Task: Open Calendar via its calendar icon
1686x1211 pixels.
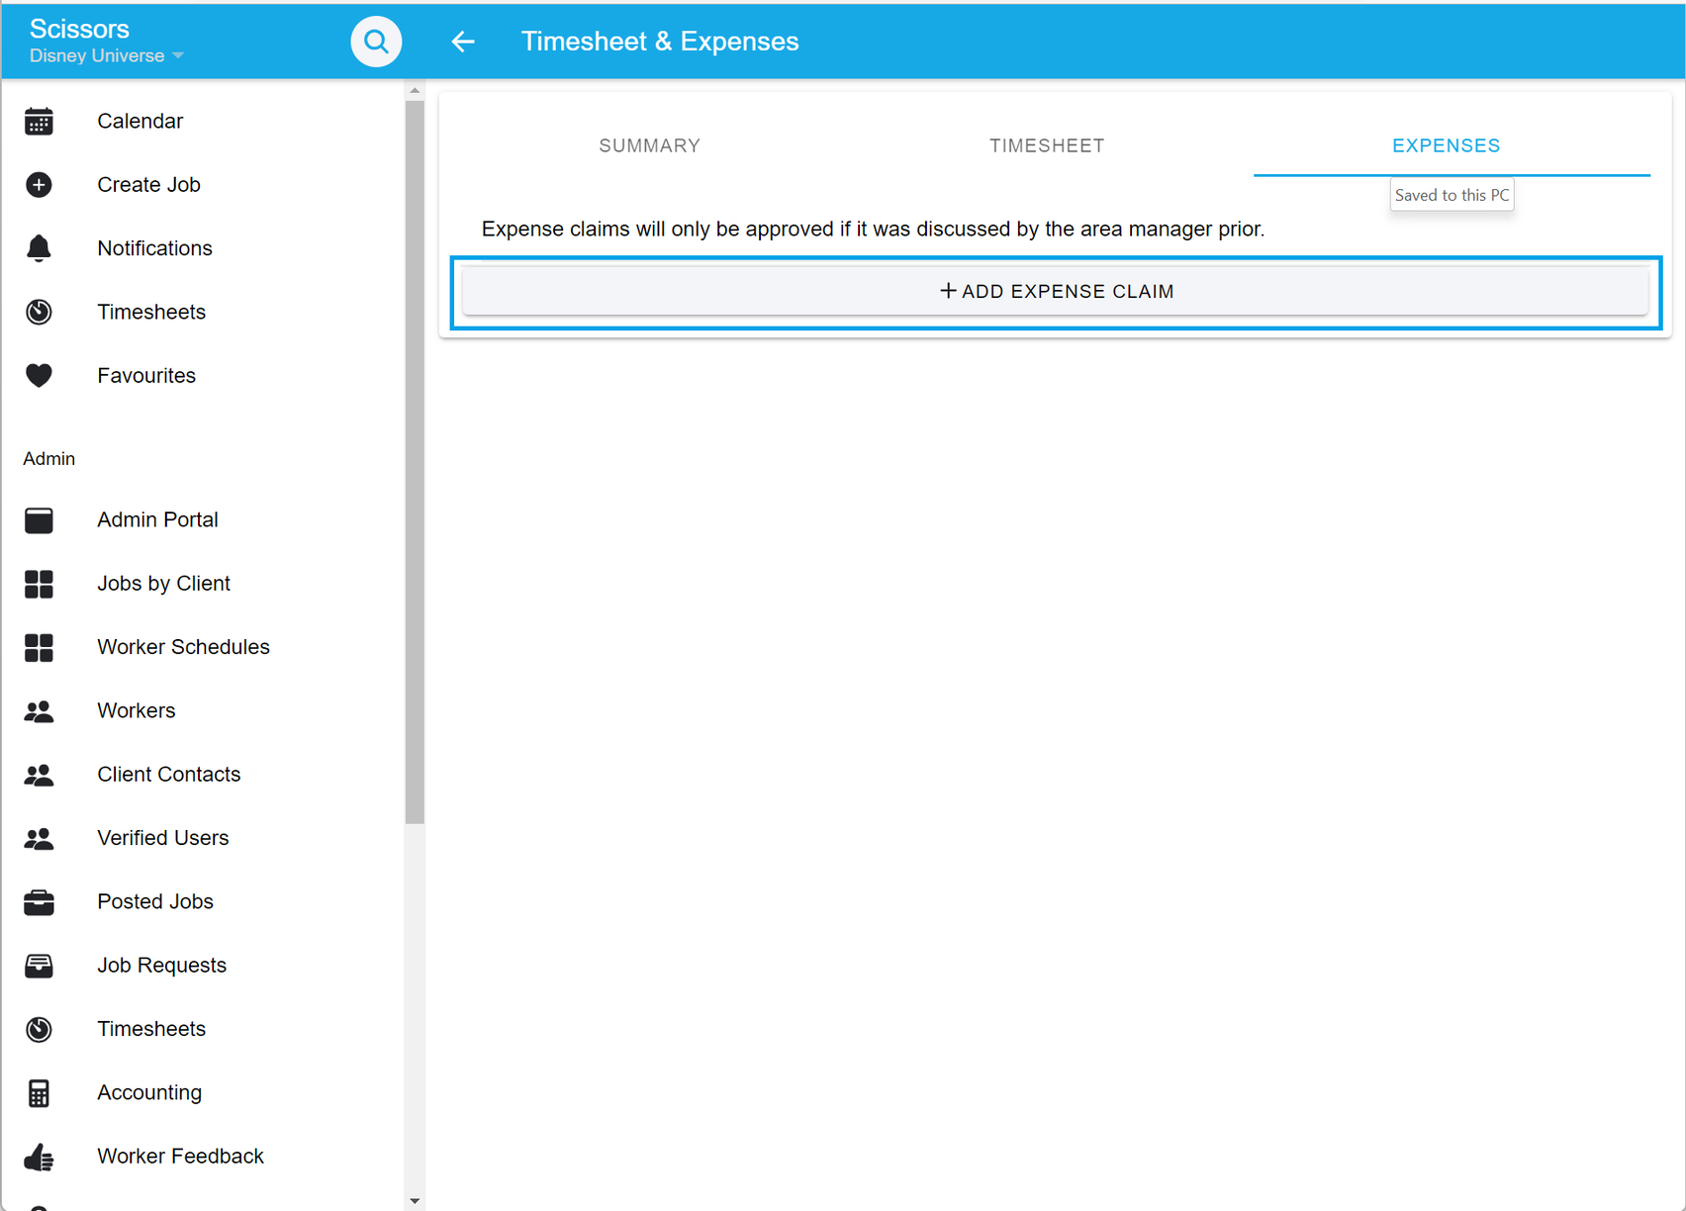Action: [x=39, y=122]
